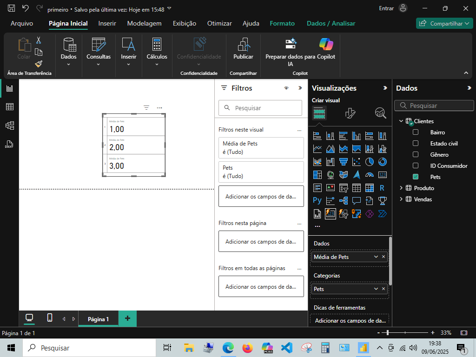Open the Table view in left sidebar
Viewport: 476px width, 357px height.
pos(10,107)
